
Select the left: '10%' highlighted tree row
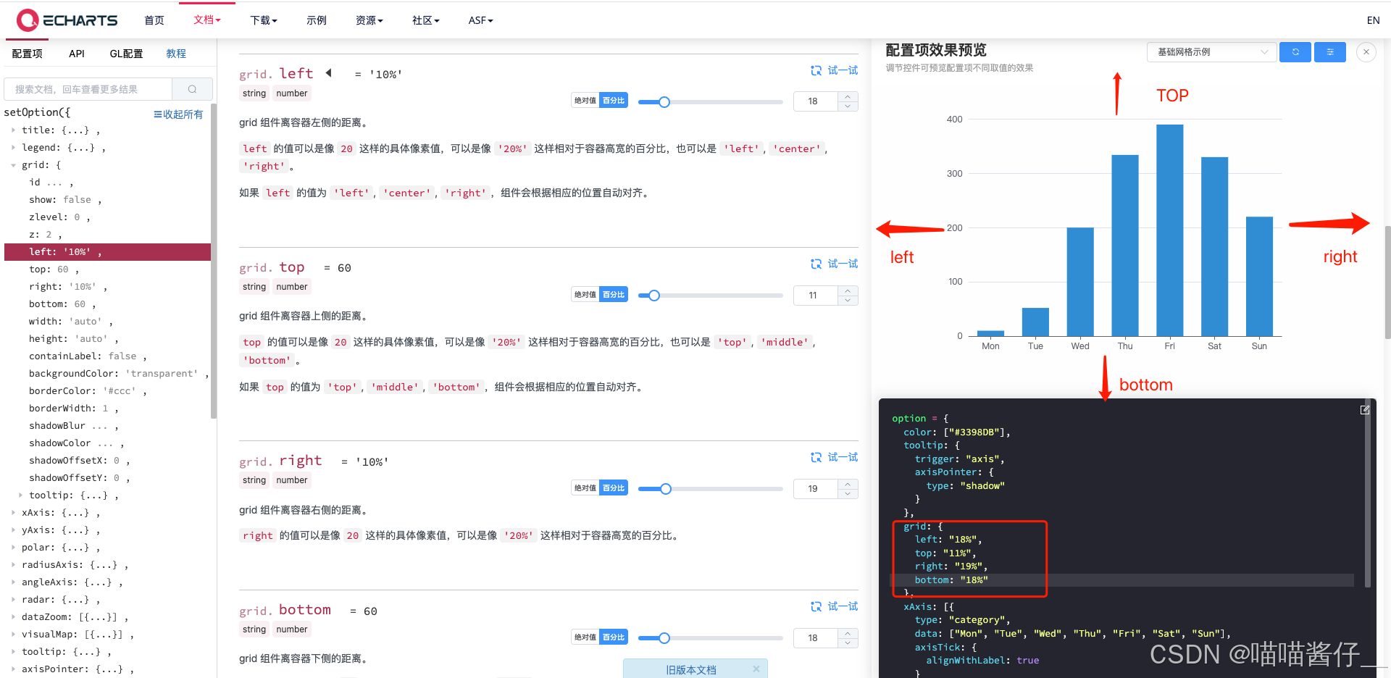pyautogui.click(x=107, y=252)
